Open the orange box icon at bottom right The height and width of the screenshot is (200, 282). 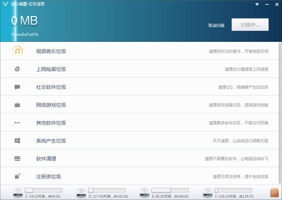coord(275,192)
